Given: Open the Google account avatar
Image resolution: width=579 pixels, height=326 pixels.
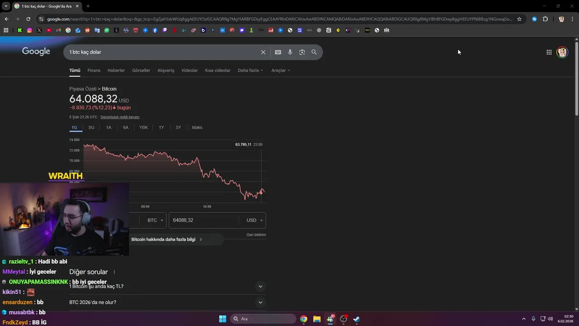Looking at the screenshot, I should pos(562,52).
